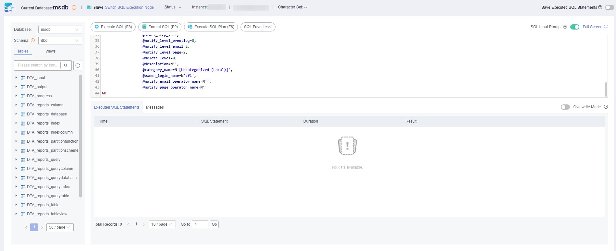Toggle Save Executed SQL Statements switch
The height and width of the screenshot is (251, 616).
click(x=610, y=7)
